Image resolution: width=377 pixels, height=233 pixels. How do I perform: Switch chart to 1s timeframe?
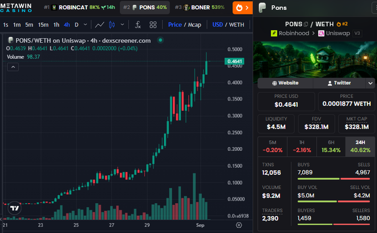[6, 25]
